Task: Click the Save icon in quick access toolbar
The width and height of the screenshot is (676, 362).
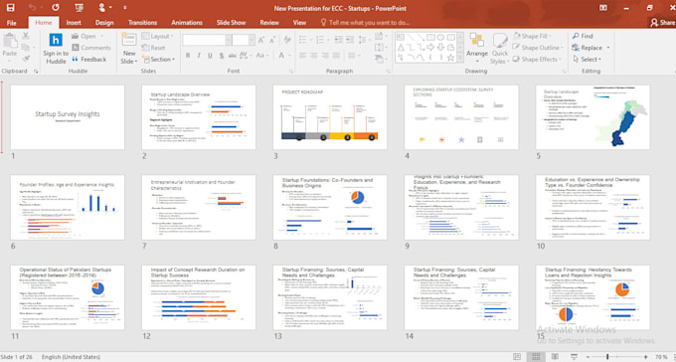Action: point(10,7)
